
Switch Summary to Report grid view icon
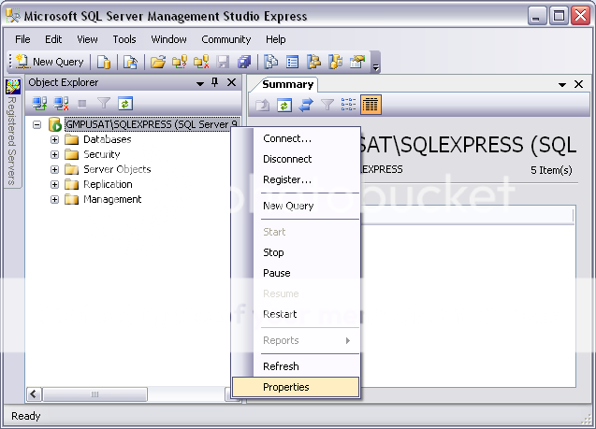tap(371, 105)
